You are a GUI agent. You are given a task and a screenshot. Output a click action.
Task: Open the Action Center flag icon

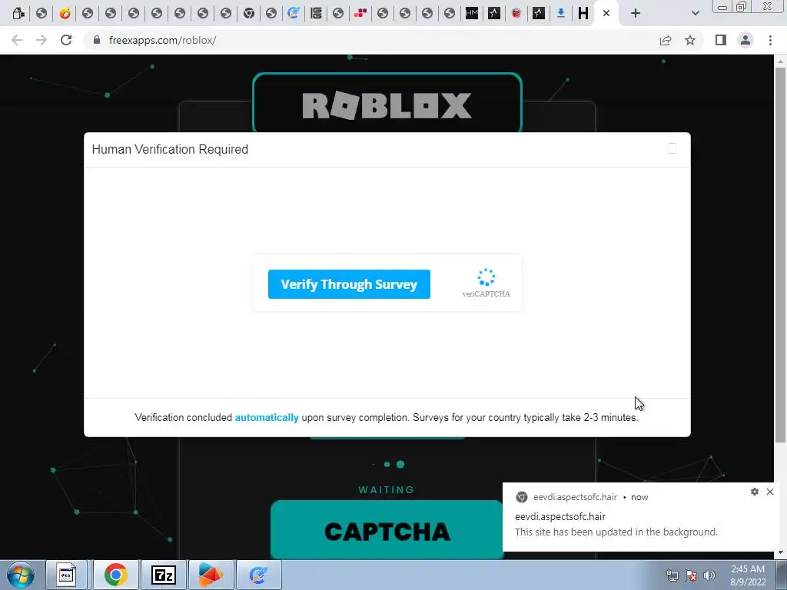691,575
